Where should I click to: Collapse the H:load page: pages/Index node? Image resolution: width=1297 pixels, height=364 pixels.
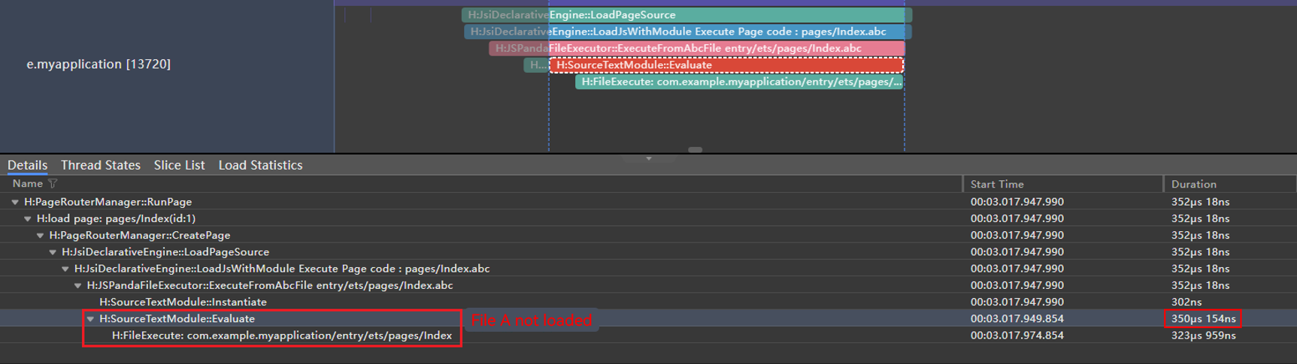pos(28,219)
